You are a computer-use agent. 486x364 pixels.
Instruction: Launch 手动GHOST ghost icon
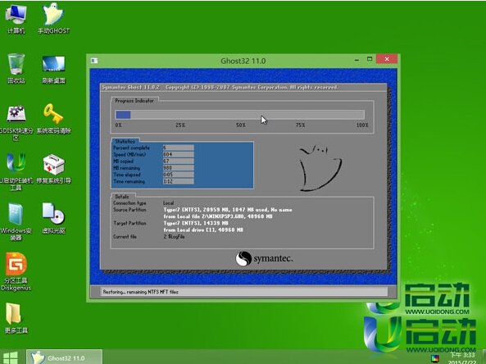53,18
